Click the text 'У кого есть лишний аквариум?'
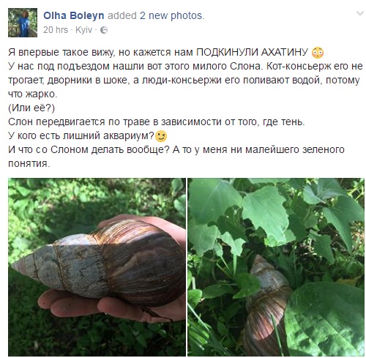The width and height of the screenshot is (366, 358). [x=81, y=135]
